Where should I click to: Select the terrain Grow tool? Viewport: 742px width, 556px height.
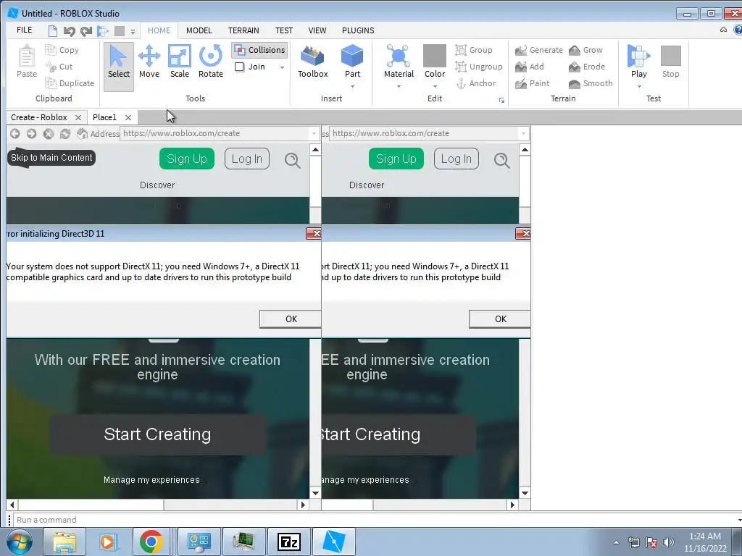[585, 50]
